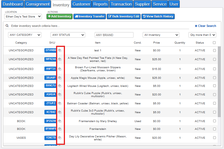Viewport: 224px width, 149px height.
Task: Expand the ANY STATUS filter dropdown
Action: (x=68, y=35)
